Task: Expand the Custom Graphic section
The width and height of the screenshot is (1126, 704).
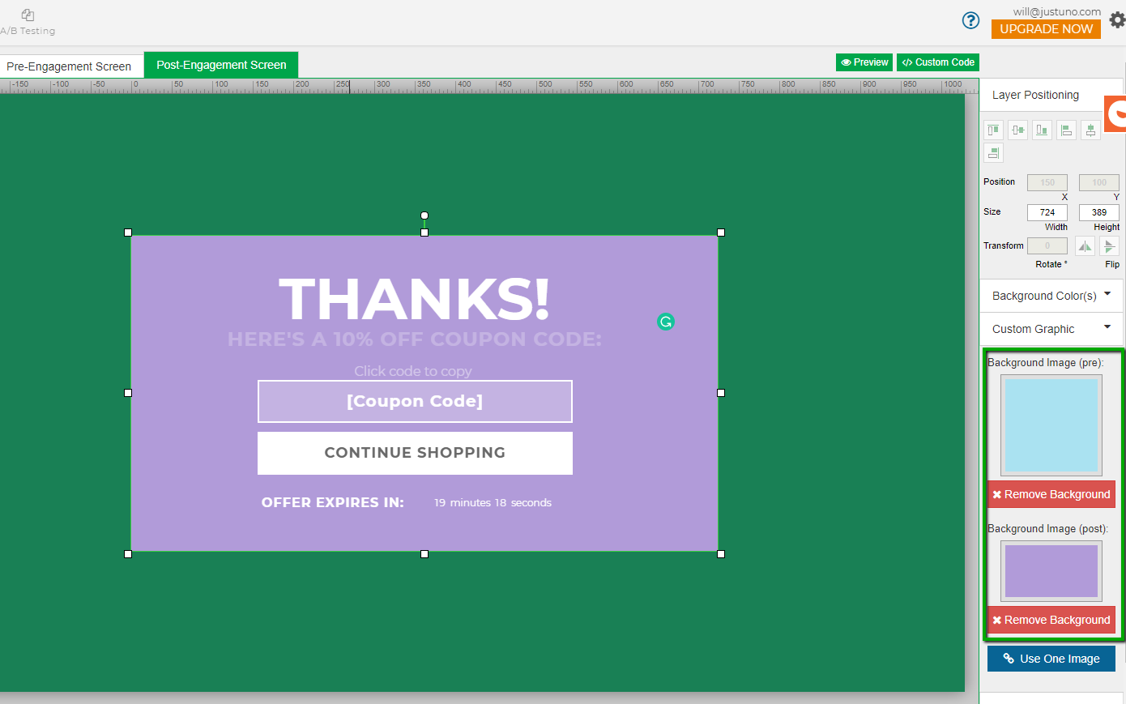Action: (1051, 329)
